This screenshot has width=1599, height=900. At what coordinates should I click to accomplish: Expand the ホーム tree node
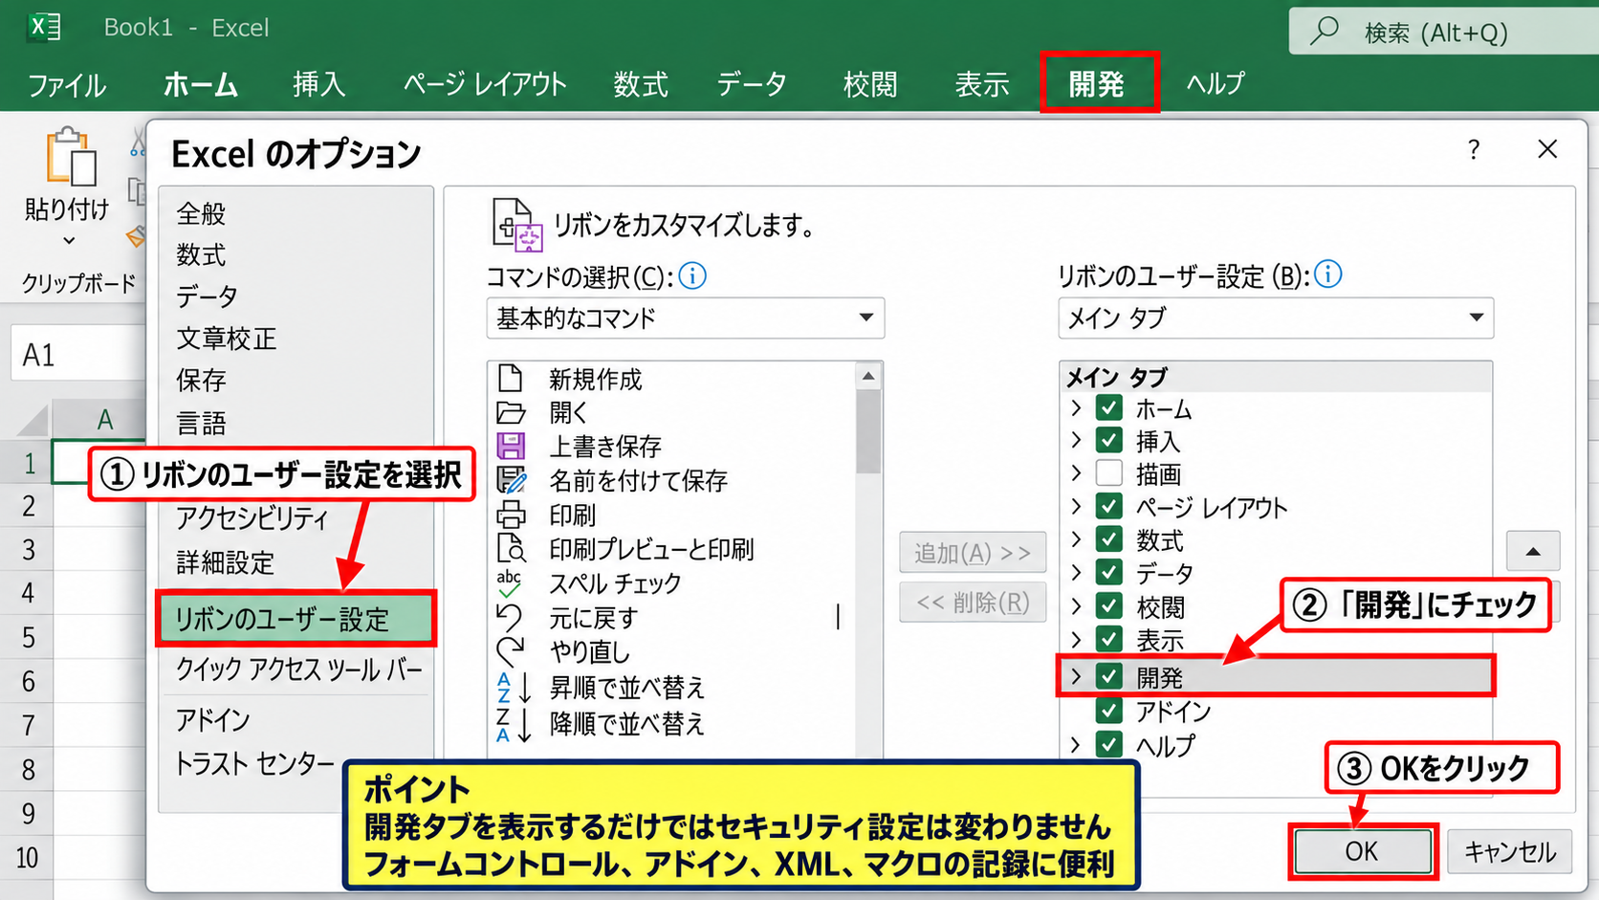pyautogui.click(x=1077, y=408)
